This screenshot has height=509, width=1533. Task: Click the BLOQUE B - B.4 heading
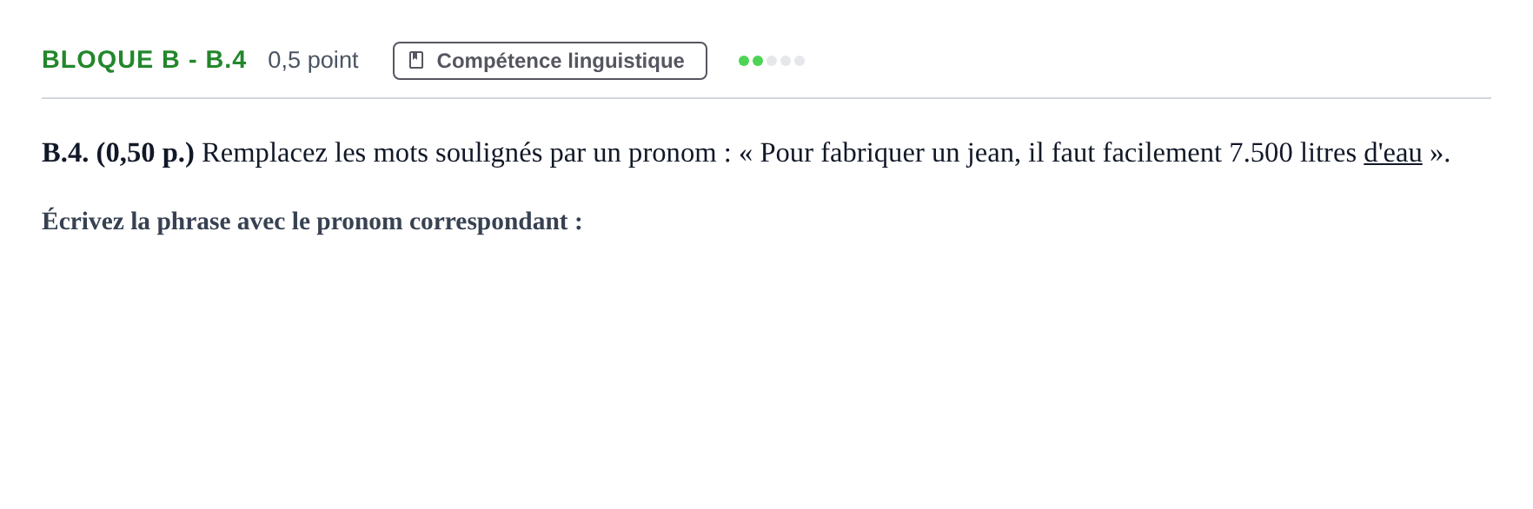144,60
